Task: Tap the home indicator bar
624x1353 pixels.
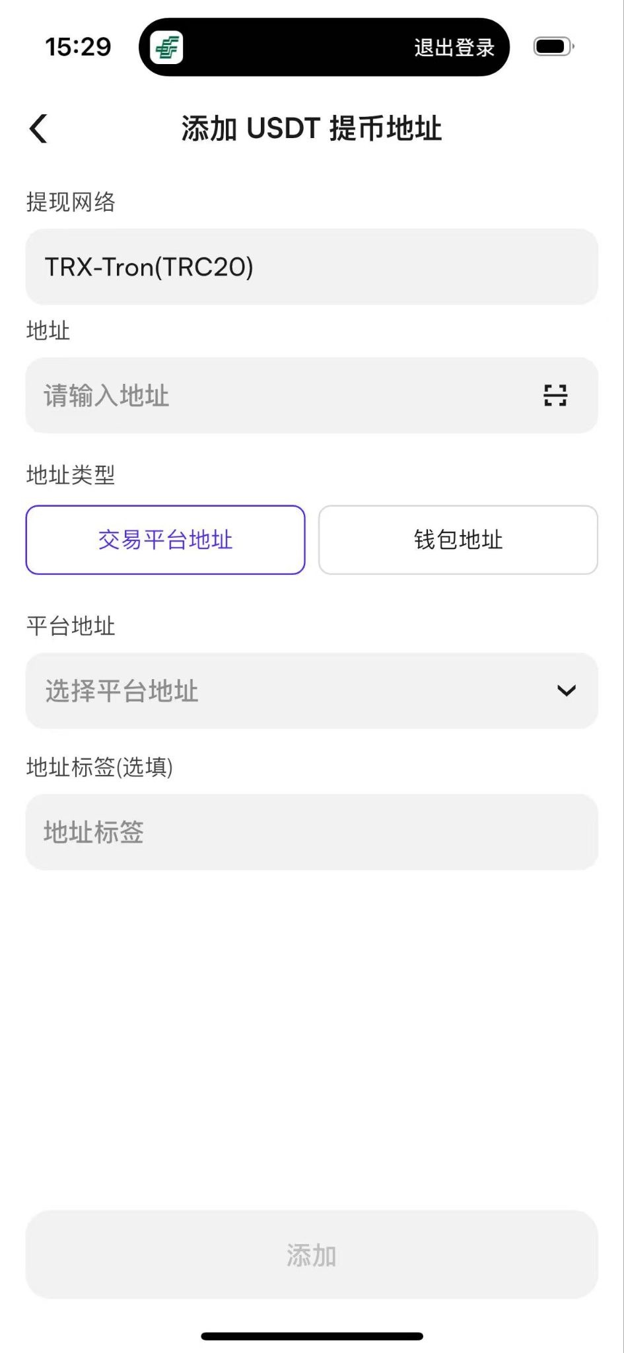Action: [312, 1336]
